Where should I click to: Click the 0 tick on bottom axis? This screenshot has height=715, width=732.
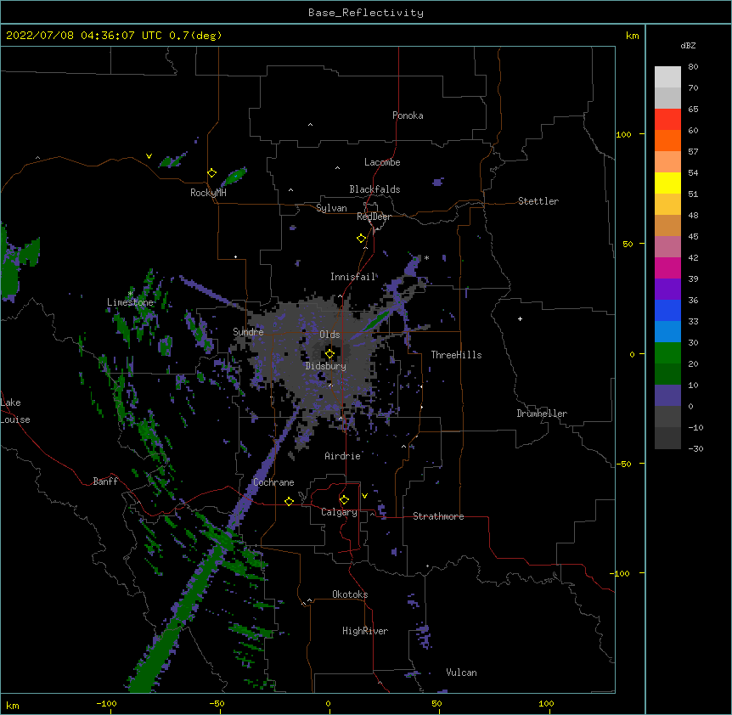(x=328, y=703)
